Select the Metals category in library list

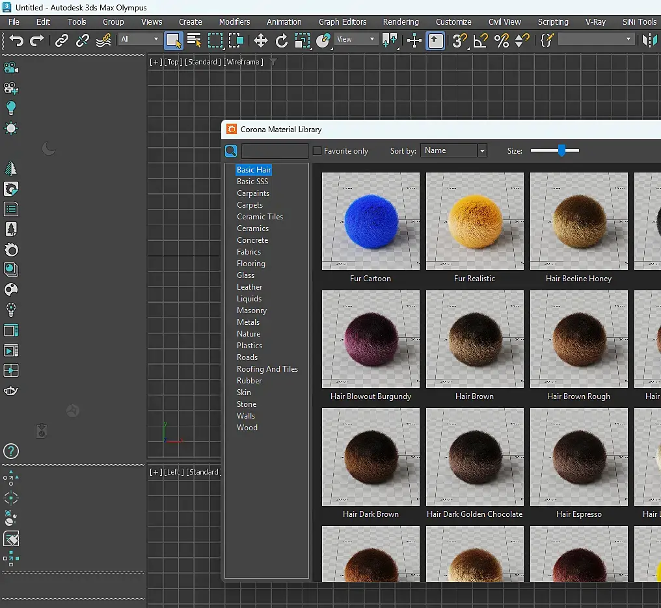(248, 322)
